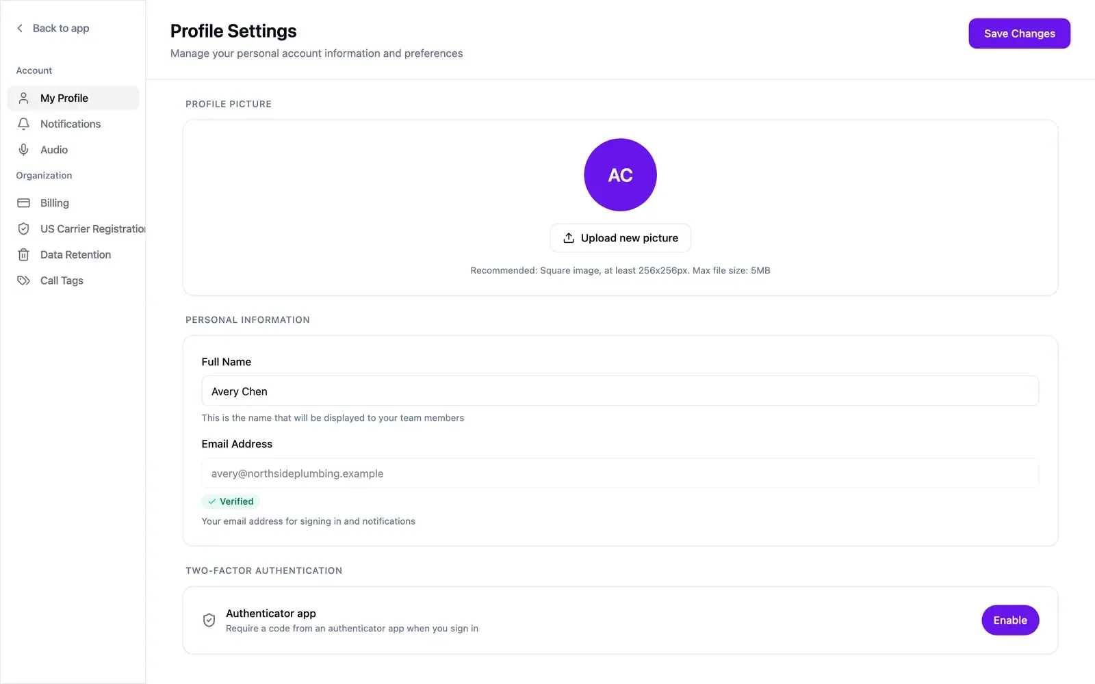Screen dimensions: 1095x684
Task: Open Billing settings
Action: point(73,203)
